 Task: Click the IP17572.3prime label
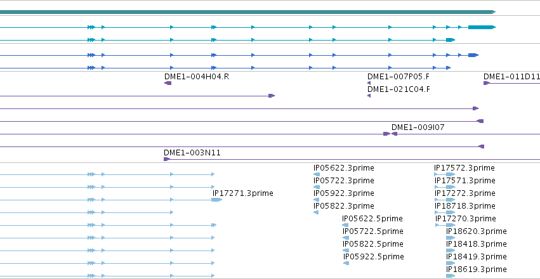[x=464, y=168]
